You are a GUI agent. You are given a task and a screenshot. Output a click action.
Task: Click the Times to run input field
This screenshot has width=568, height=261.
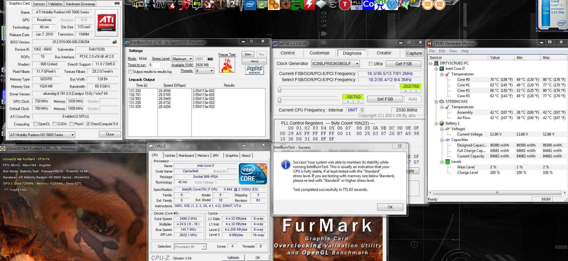pyautogui.click(x=154, y=65)
